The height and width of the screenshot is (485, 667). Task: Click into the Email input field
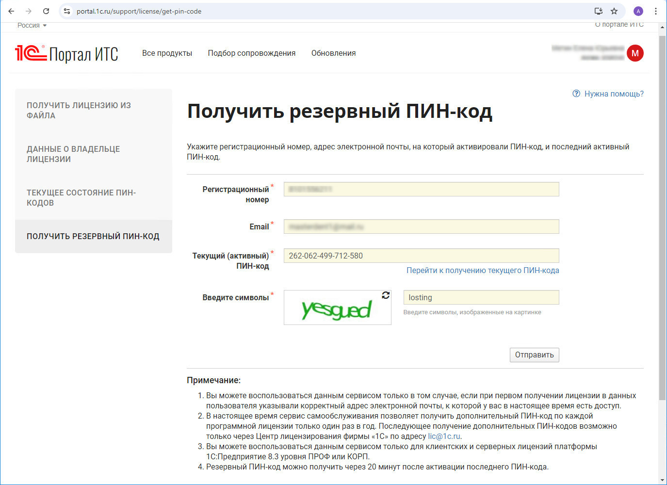(422, 226)
